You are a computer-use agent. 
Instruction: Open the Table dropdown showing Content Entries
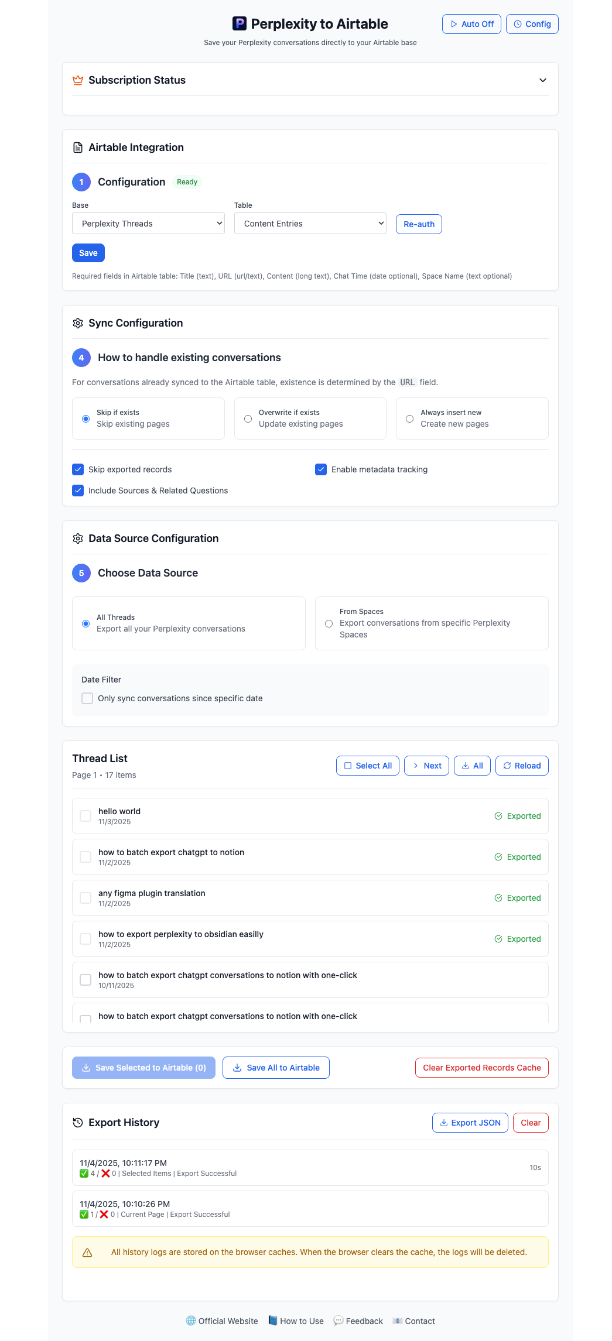[x=310, y=223]
